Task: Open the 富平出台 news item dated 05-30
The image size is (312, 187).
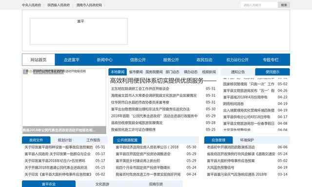Action: coord(150,109)
